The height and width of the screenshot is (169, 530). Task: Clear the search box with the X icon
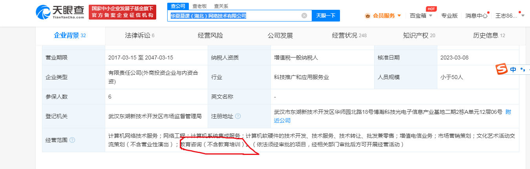[304, 16]
